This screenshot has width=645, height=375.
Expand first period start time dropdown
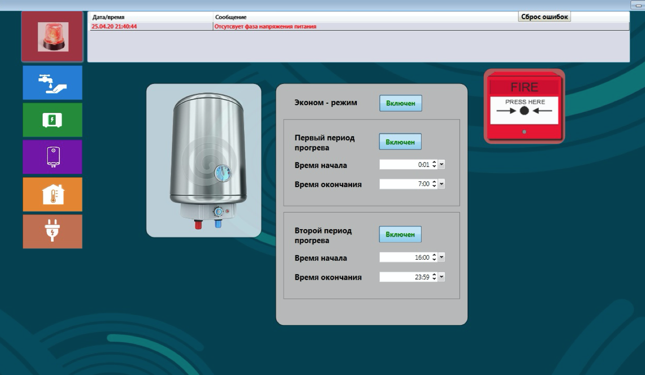442,165
